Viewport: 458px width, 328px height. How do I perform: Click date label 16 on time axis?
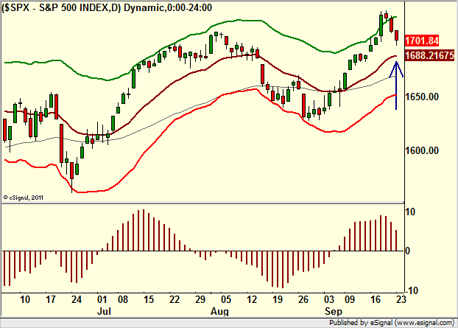coord(376,300)
